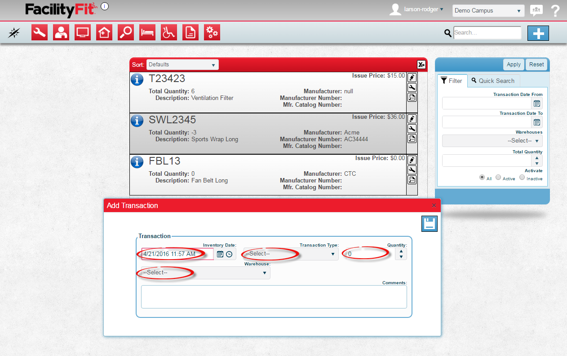The height and width of the screenshot is (356, 567).
Task: Select the All radio button
Action: point(482,178)
